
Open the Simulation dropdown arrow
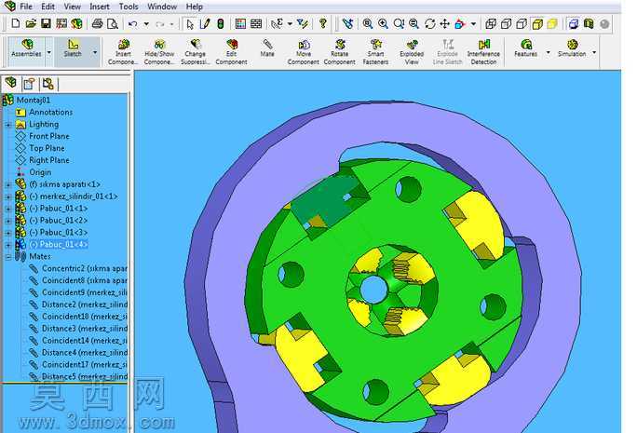(x=594, y=52)
